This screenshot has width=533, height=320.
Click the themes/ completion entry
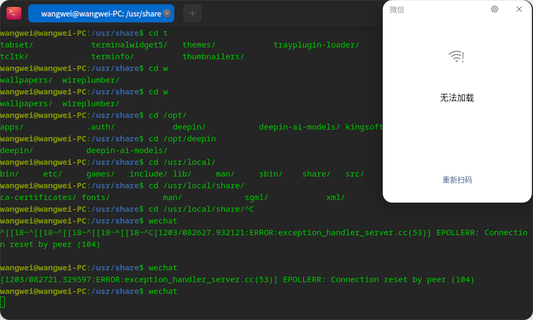pos(199,45)
